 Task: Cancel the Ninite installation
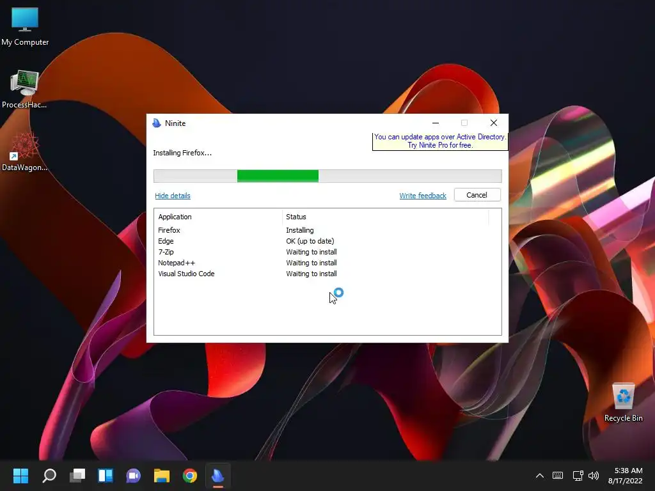(477, 195)
